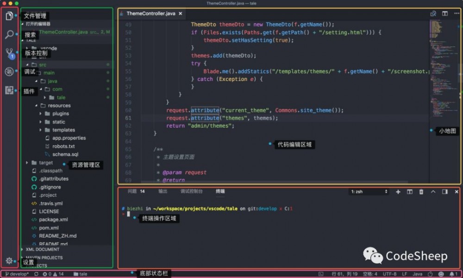463x278 pixels.
Task: Switch to the 输出 panel tab
Action: pyautogui.click(x=163, y=191)
